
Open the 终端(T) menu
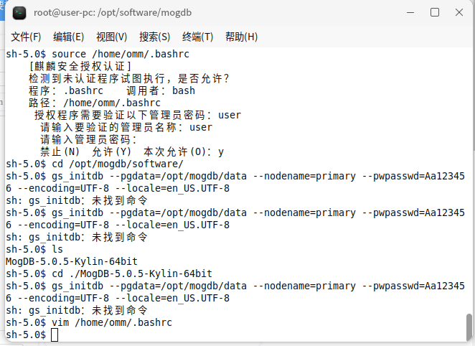[198, 37]
